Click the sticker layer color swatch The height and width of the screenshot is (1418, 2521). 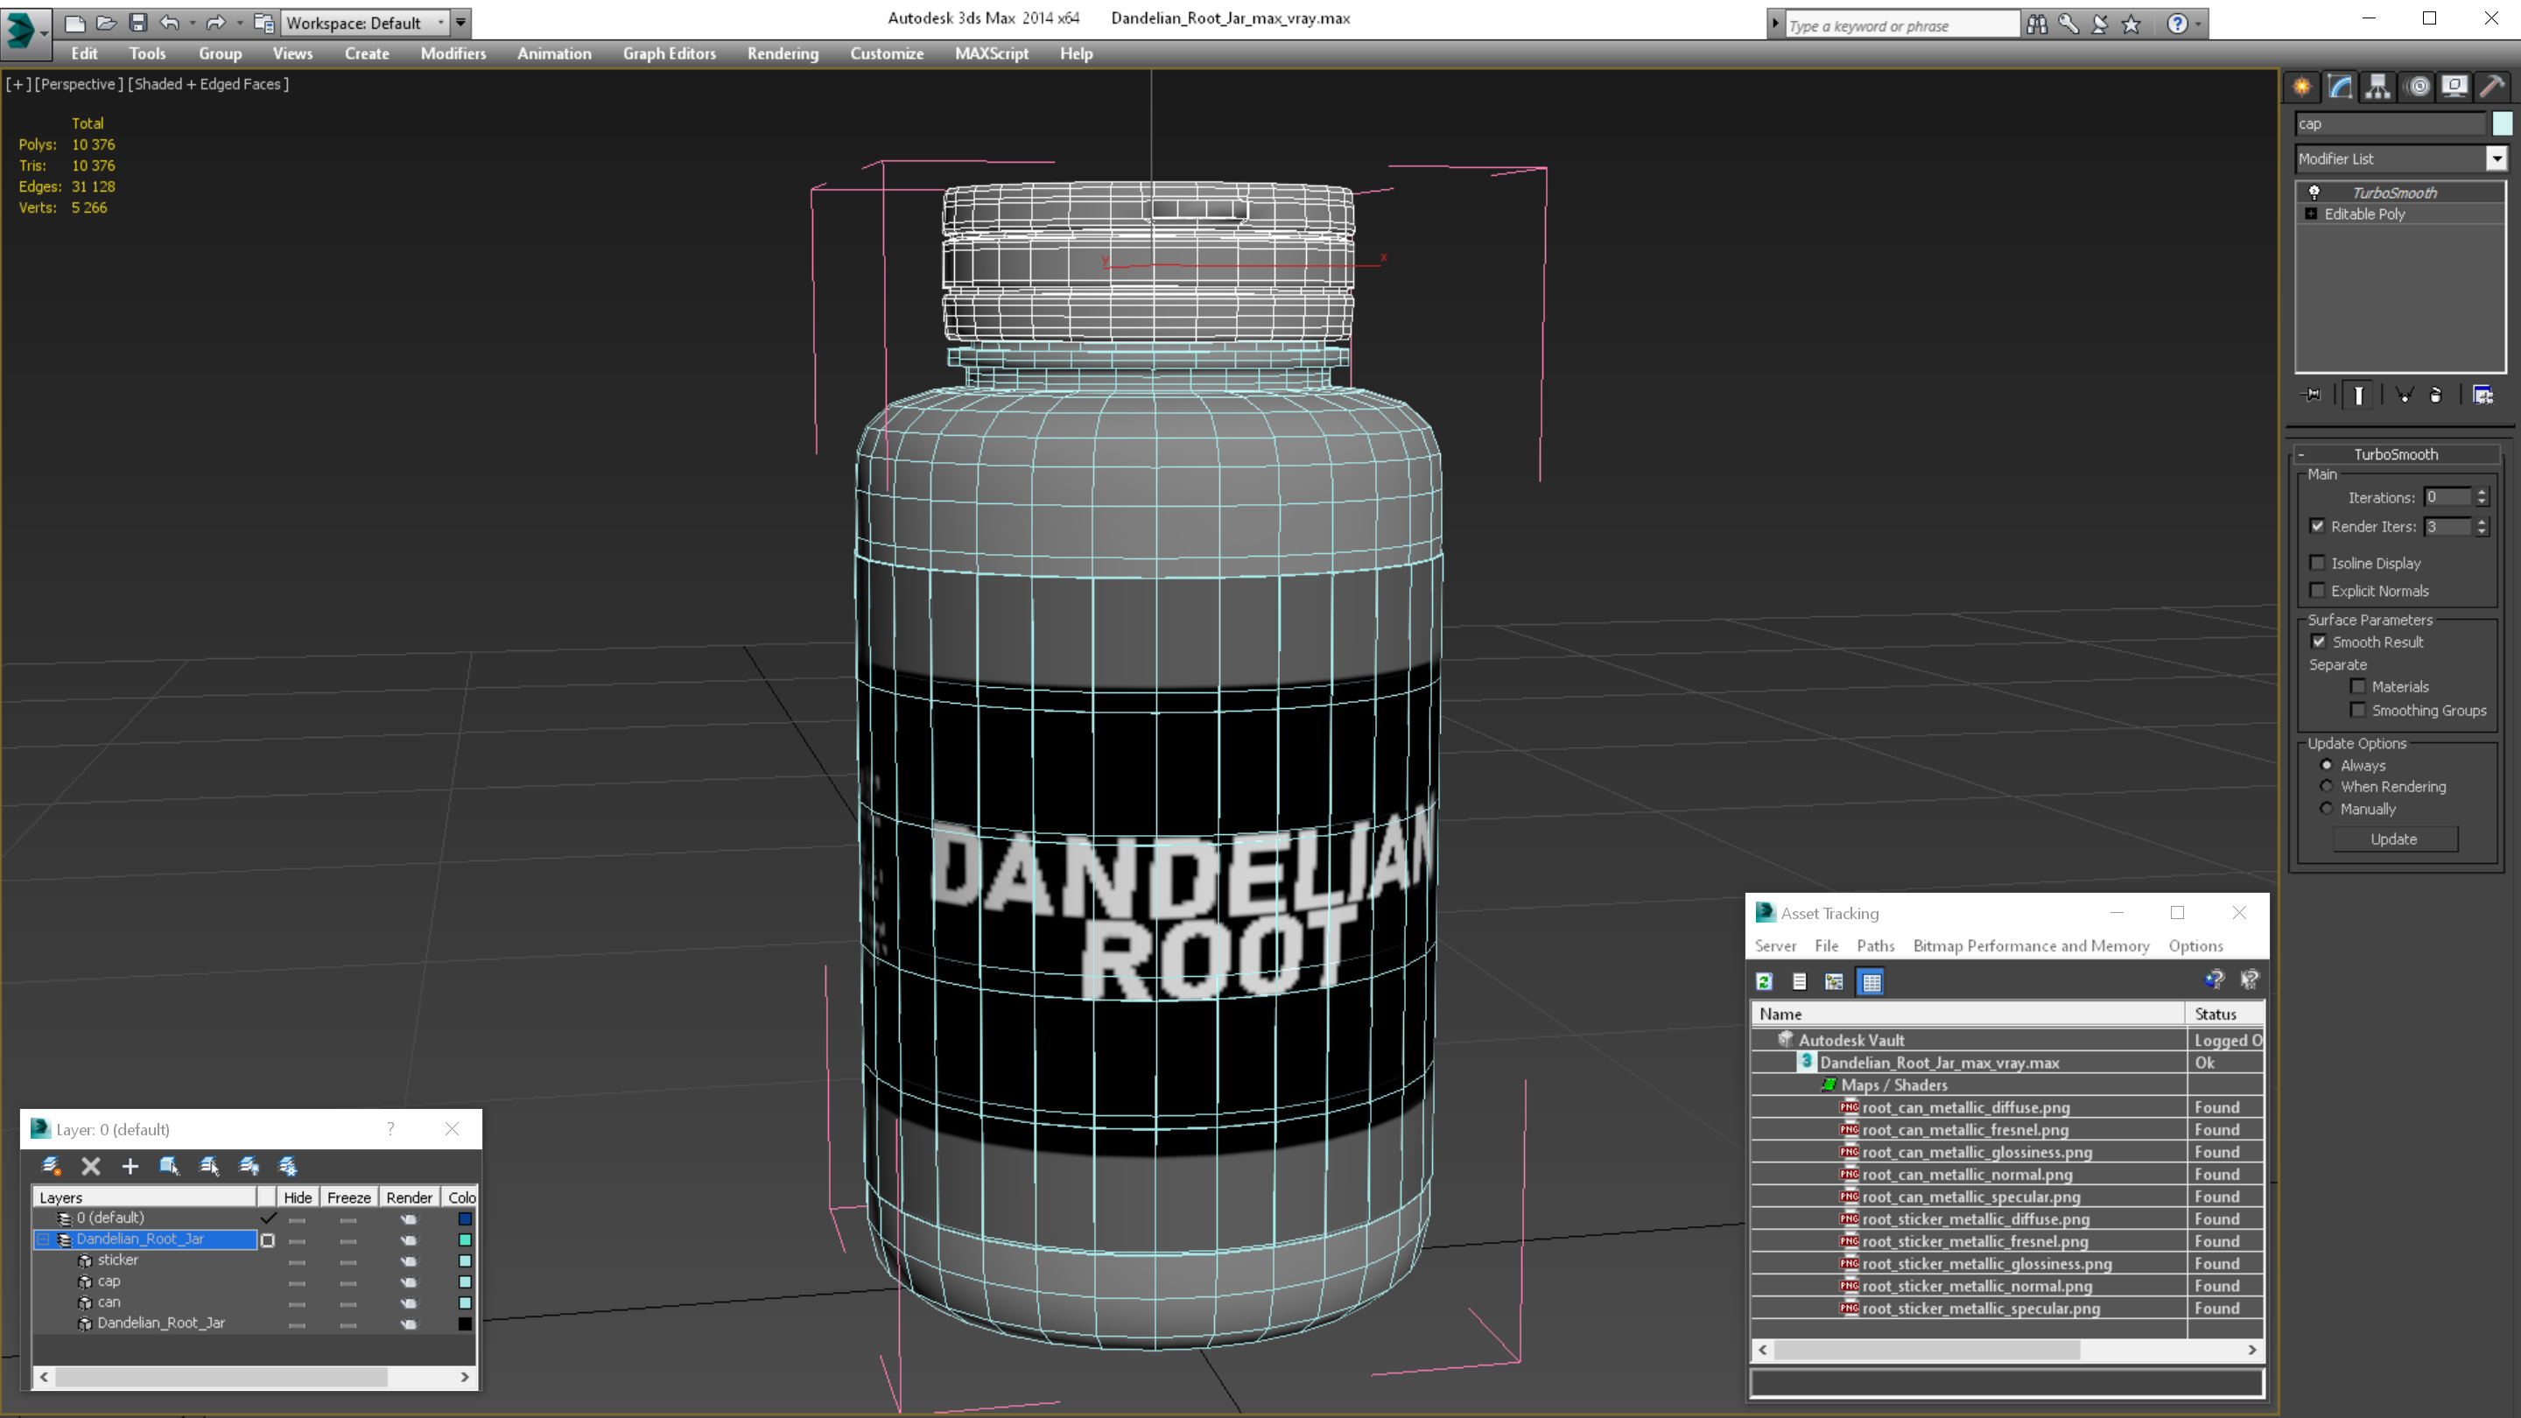point(465,1260)
